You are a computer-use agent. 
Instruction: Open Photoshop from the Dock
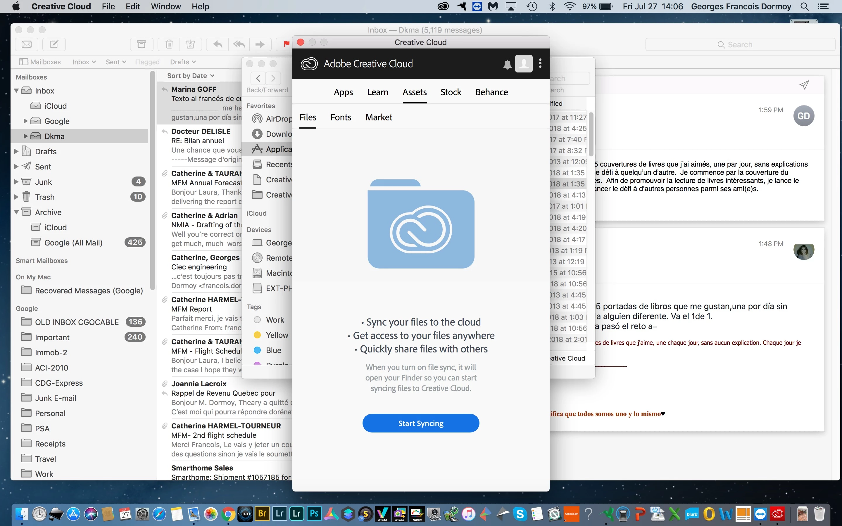click(314, 513)
